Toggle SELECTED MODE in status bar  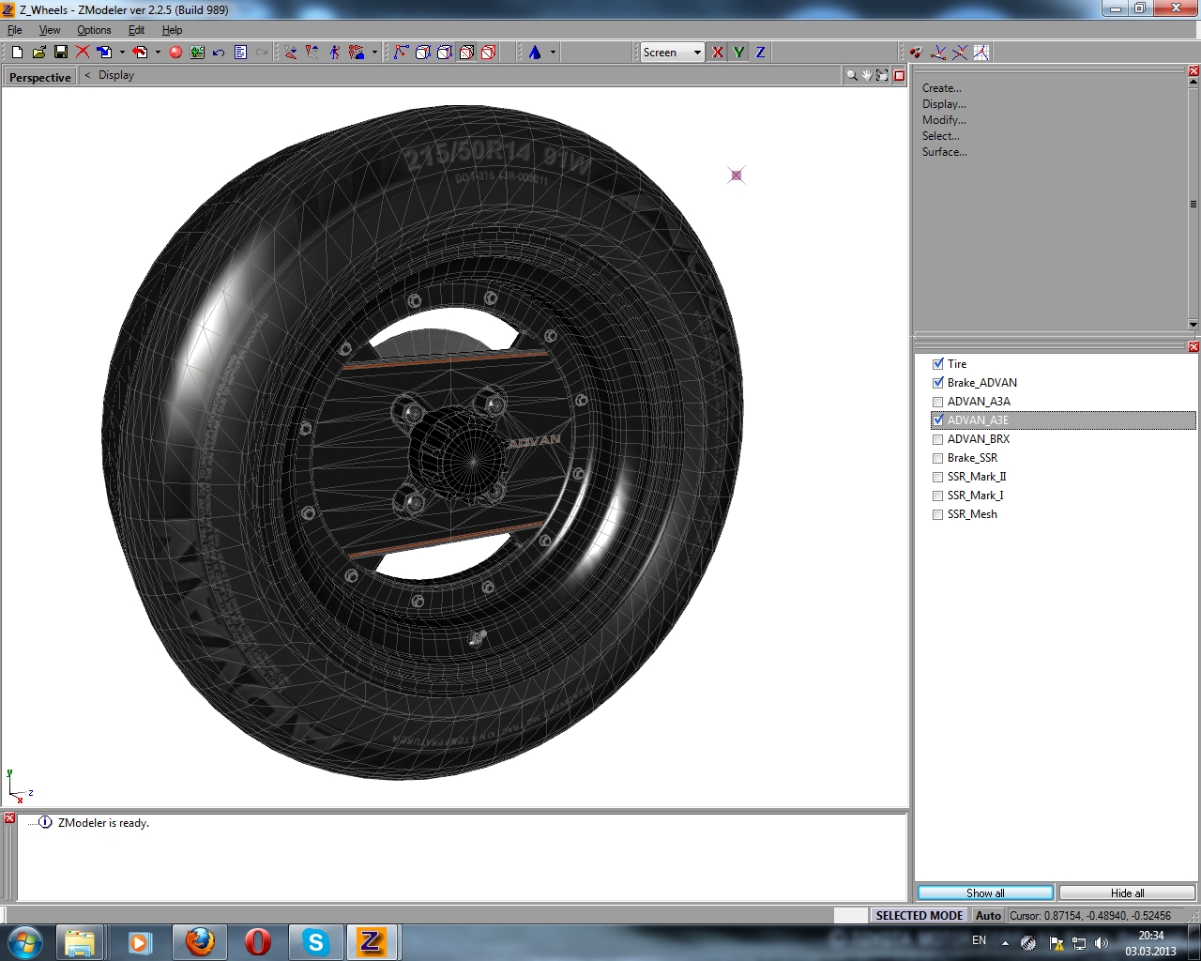[x=920, y=916]
